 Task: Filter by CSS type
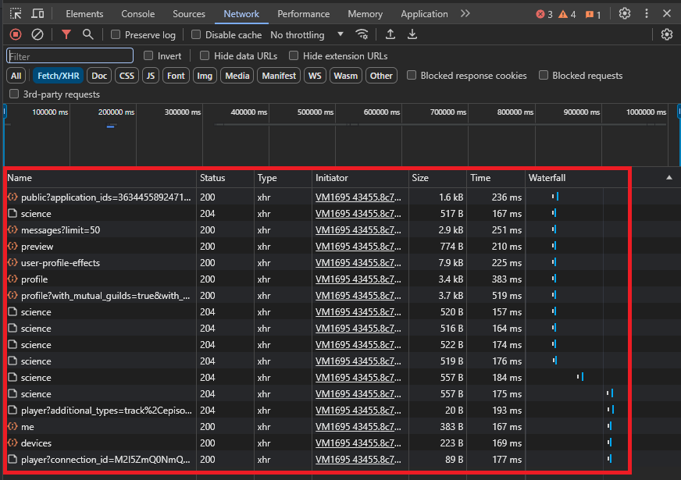point(127,76)
